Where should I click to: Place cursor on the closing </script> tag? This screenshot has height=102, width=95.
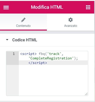click(38, 63)
